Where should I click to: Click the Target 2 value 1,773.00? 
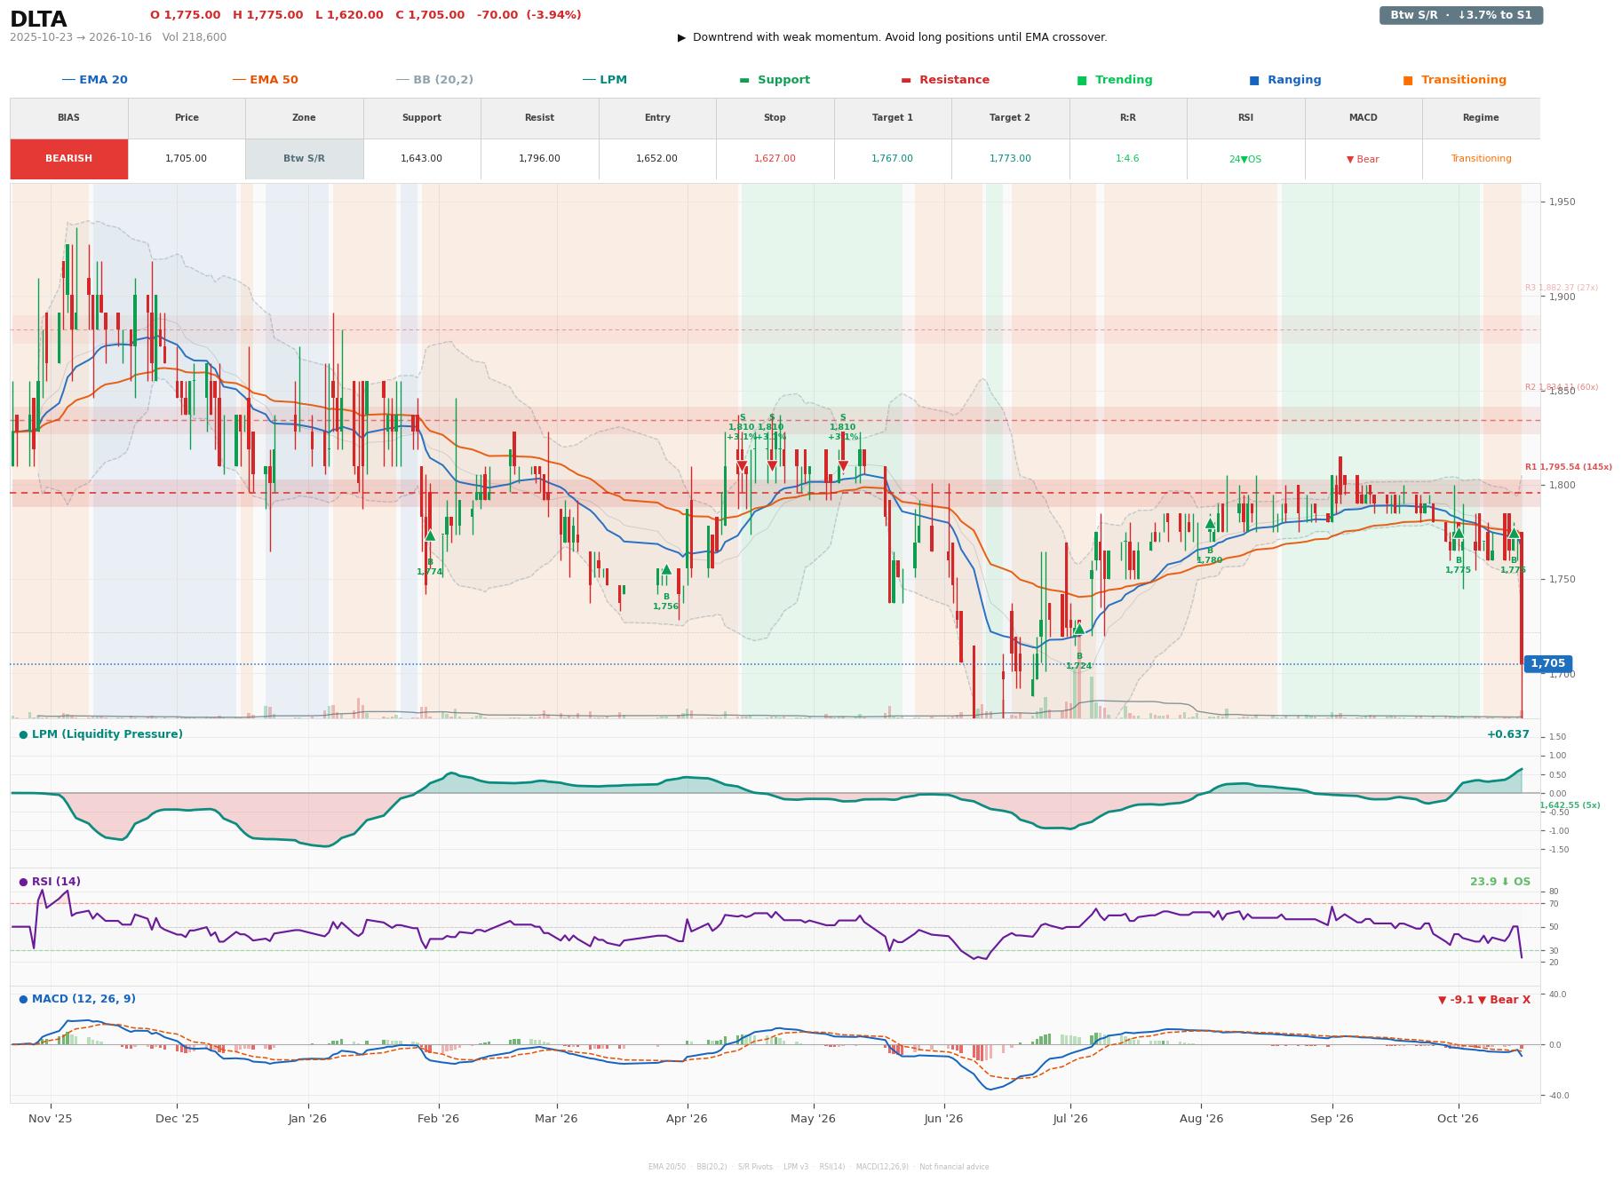[x=1010, y=159]
